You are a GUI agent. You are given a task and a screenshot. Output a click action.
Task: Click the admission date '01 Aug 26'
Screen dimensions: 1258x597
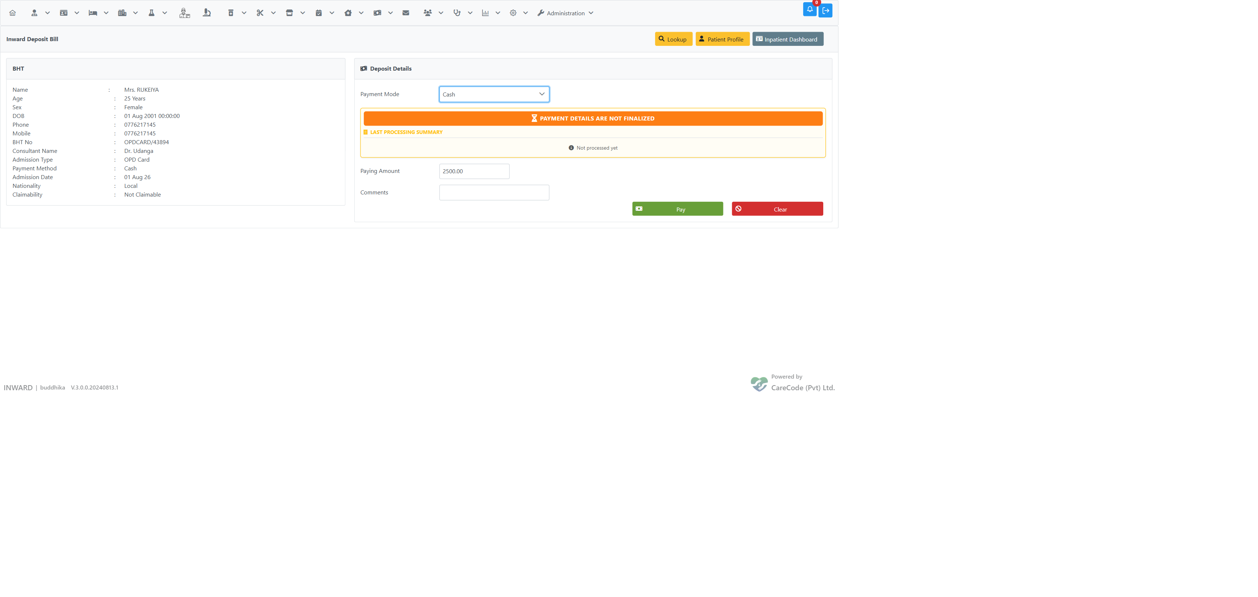point(137,177)
